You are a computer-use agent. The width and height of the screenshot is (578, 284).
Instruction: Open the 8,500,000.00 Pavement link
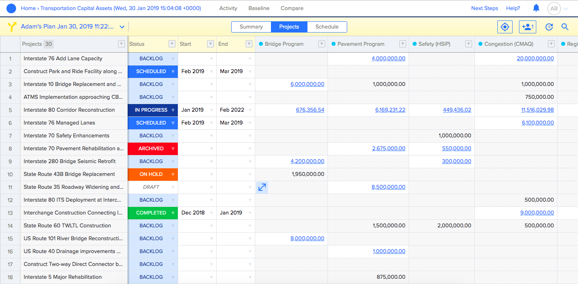click(x=389, y=187)
